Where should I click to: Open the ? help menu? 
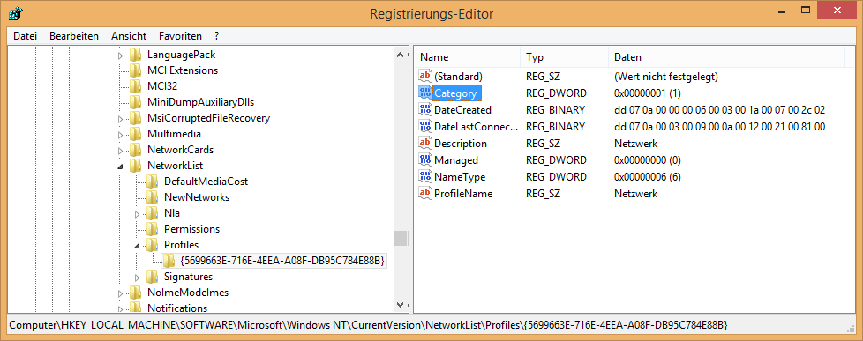(x=217, y=36)
